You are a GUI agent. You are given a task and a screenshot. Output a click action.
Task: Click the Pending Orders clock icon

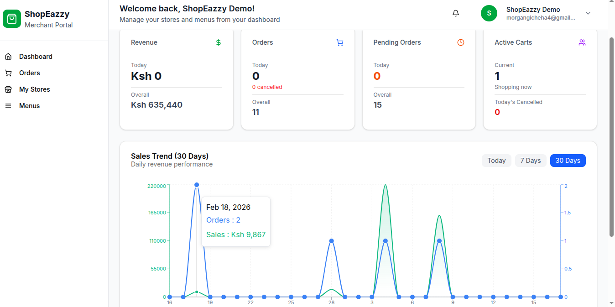[x=461, y=42]
